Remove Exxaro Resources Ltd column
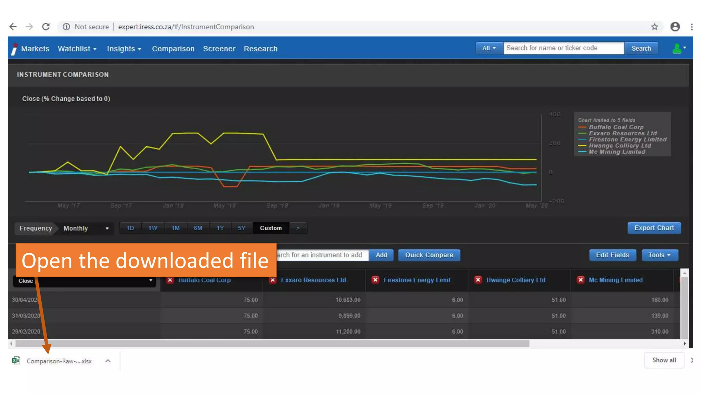701x394 pixels. 273,280
